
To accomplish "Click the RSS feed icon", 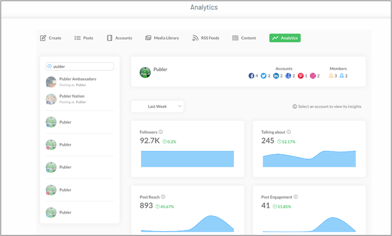I will tap(195, 38).
